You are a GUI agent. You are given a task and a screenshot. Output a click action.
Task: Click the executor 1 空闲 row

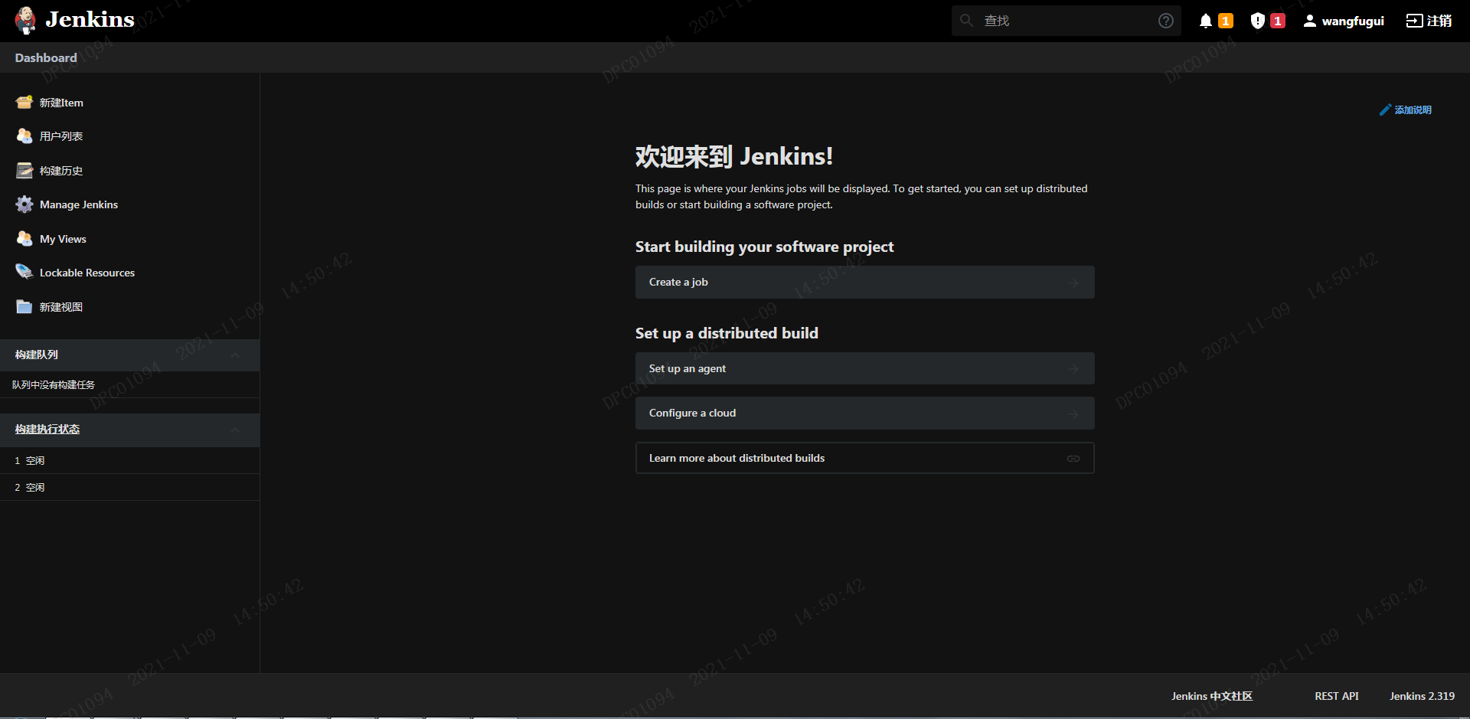129,460
